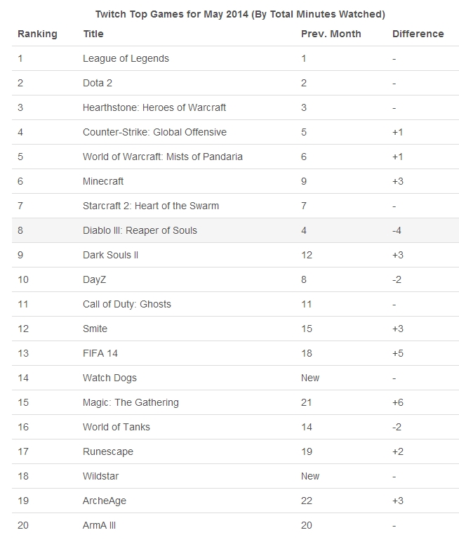Open Counter-Strike: Global Offensive entry

[154, 132]
